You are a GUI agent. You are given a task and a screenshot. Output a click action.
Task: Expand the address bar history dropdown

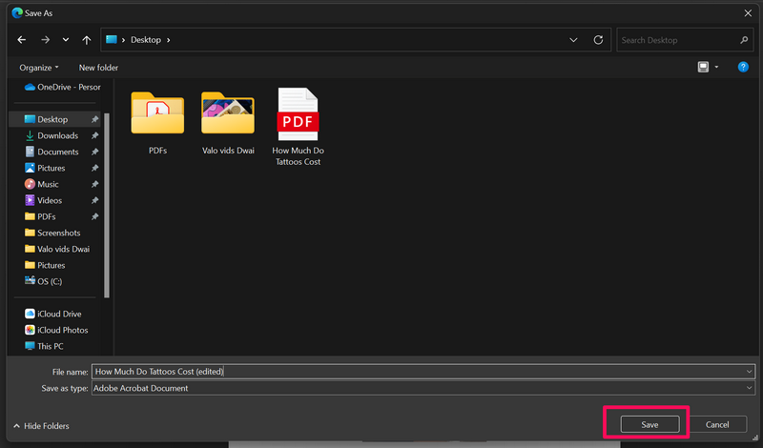click(573, 40)
